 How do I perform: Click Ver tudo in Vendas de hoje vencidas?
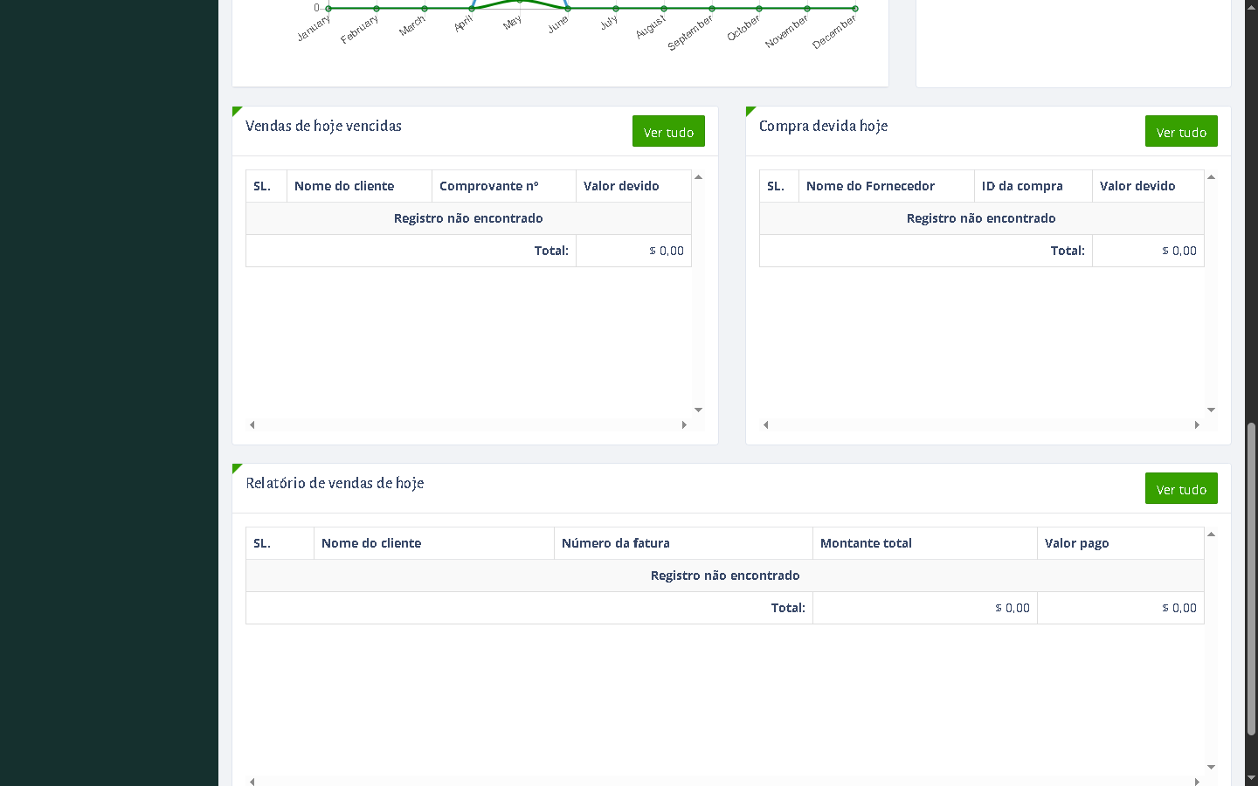(x=668, y=132)
